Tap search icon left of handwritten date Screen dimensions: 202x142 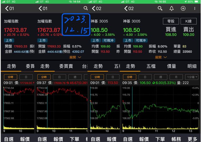pos(86,8)
